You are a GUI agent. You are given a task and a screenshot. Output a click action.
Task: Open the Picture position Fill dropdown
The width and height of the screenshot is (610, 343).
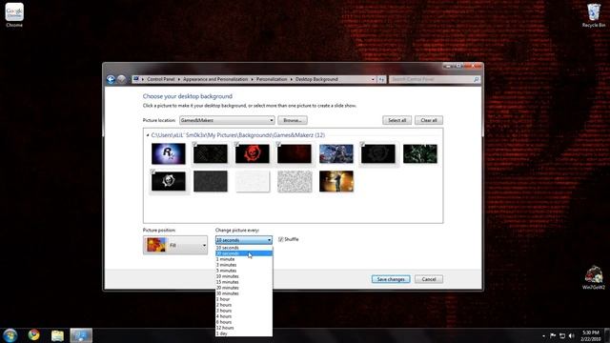pos(175,246)
